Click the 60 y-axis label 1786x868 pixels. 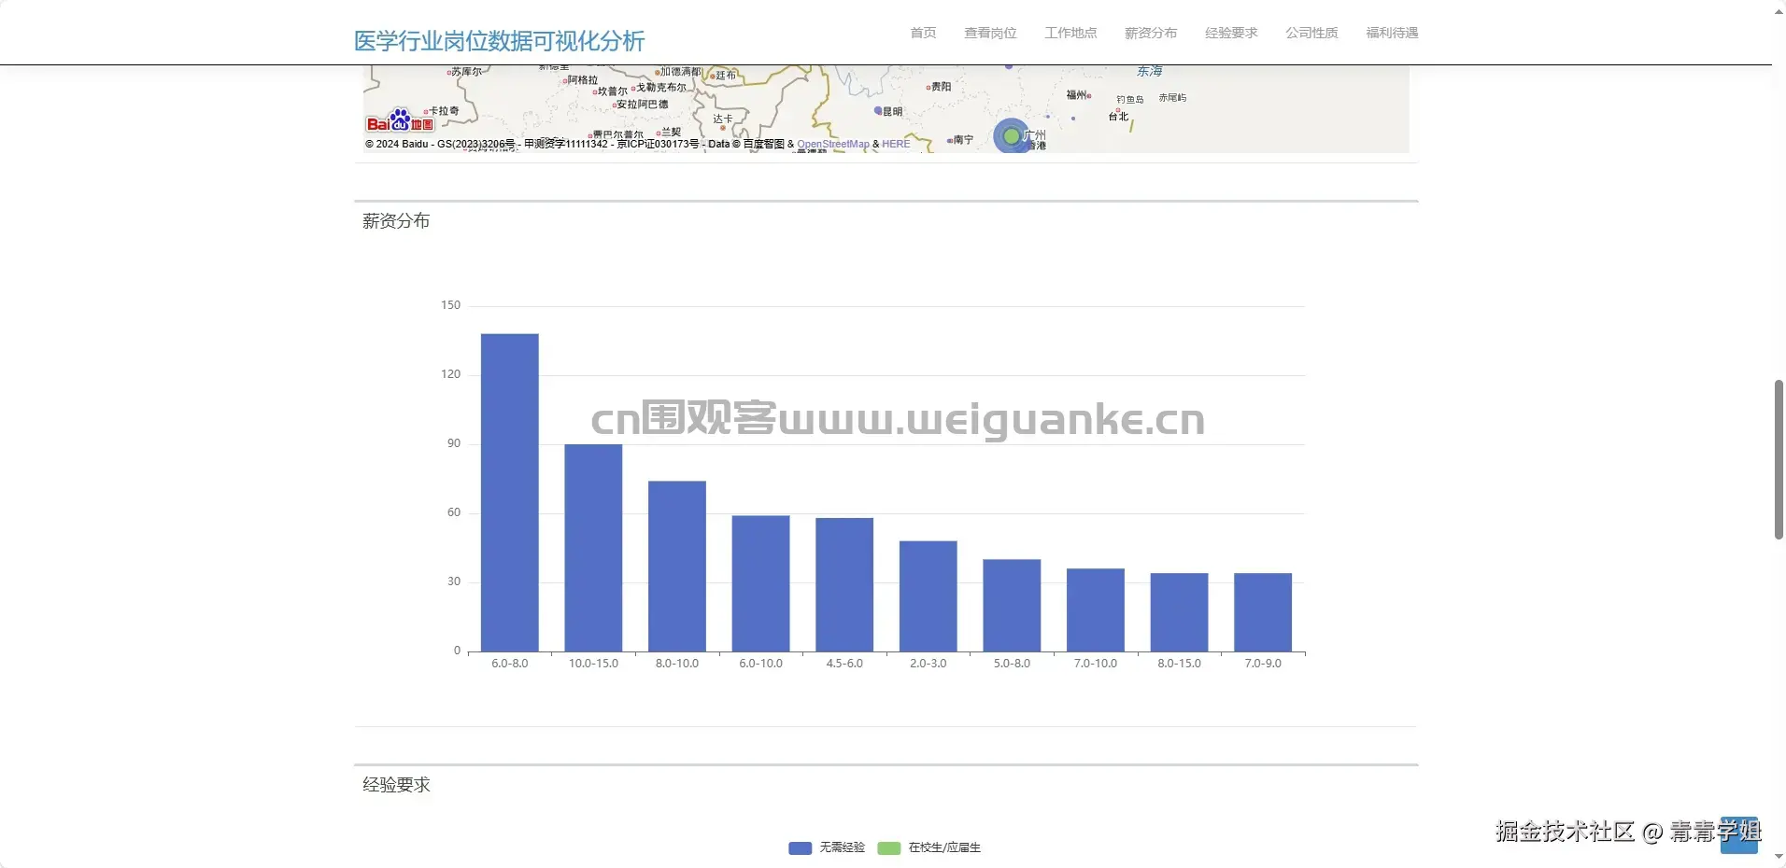[454, 512]
